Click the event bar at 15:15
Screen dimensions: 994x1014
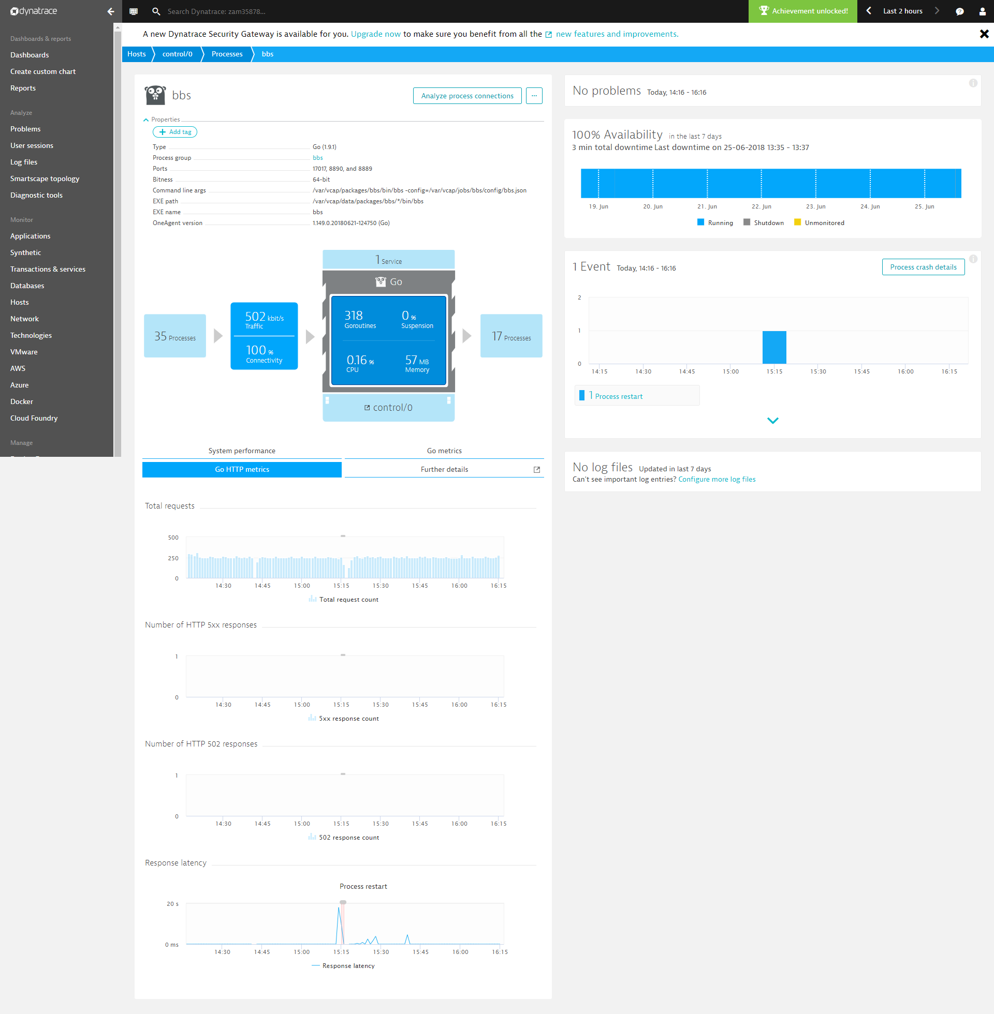pos(774,347)
